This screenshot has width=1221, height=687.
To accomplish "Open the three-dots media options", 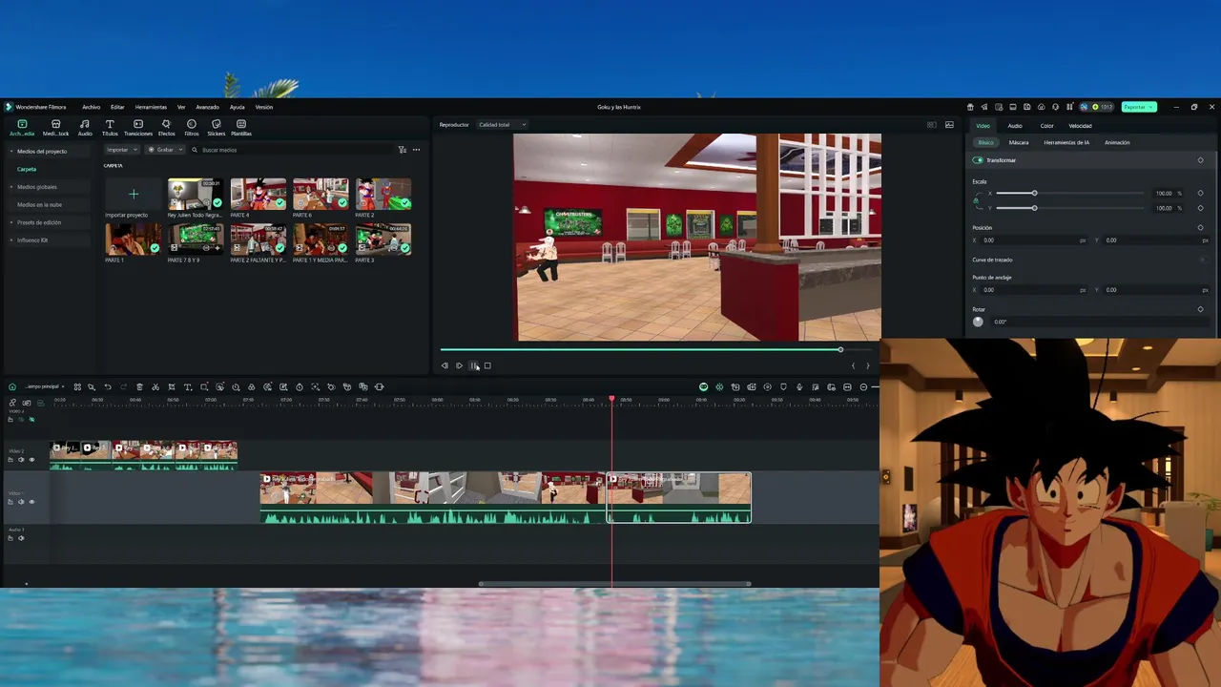I will click(416, 150).
